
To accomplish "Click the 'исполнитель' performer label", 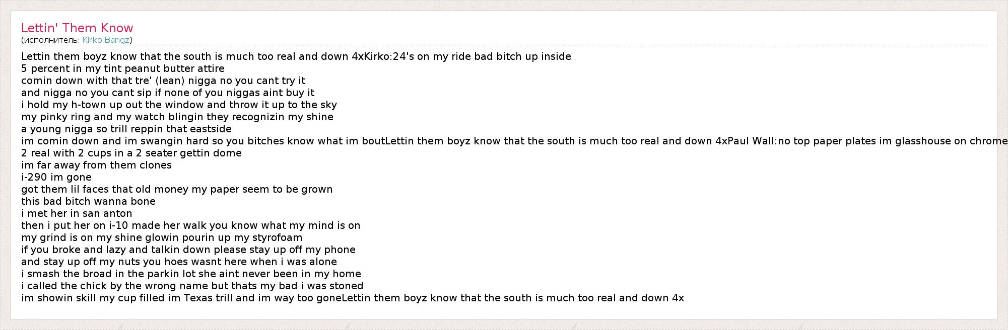I will [x=50, y=40].
